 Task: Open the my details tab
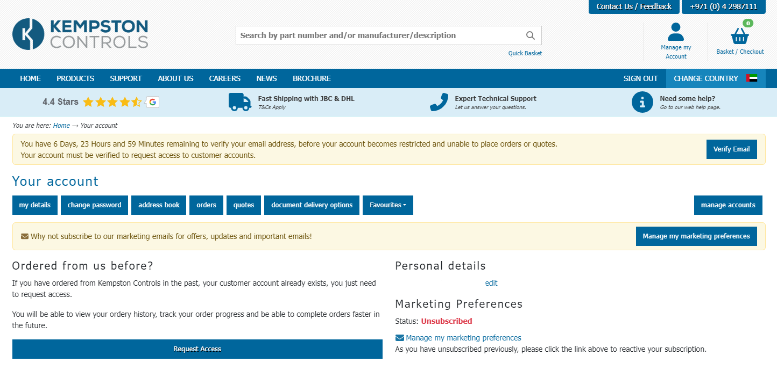(x=35, y=205)
